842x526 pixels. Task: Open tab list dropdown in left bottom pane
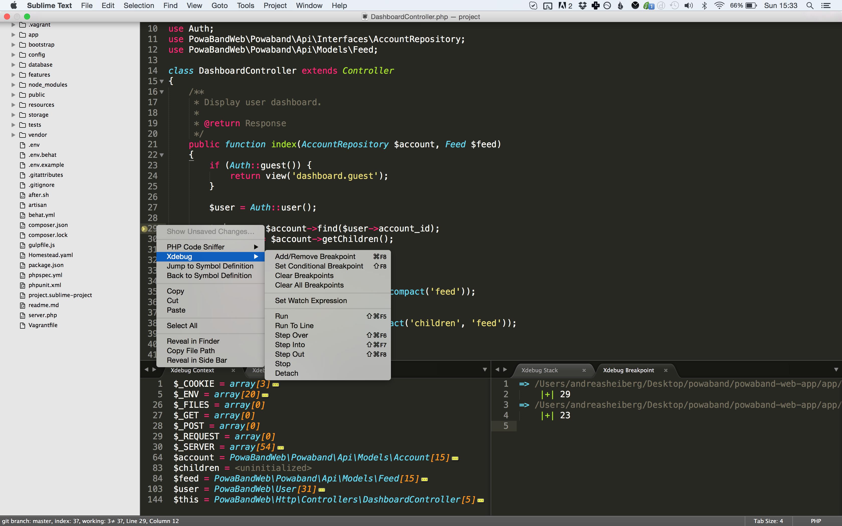(485, 370)
